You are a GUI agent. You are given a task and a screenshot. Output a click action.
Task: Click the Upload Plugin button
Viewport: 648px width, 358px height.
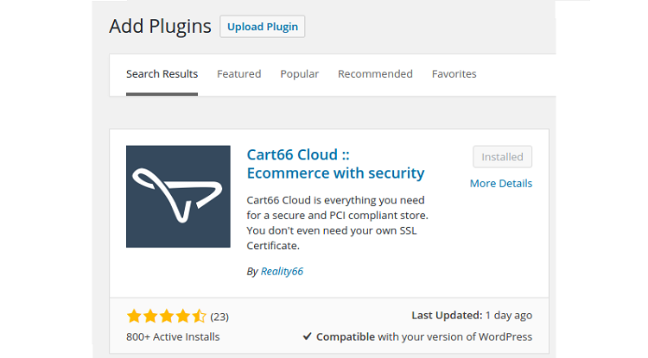coord(263,27)
